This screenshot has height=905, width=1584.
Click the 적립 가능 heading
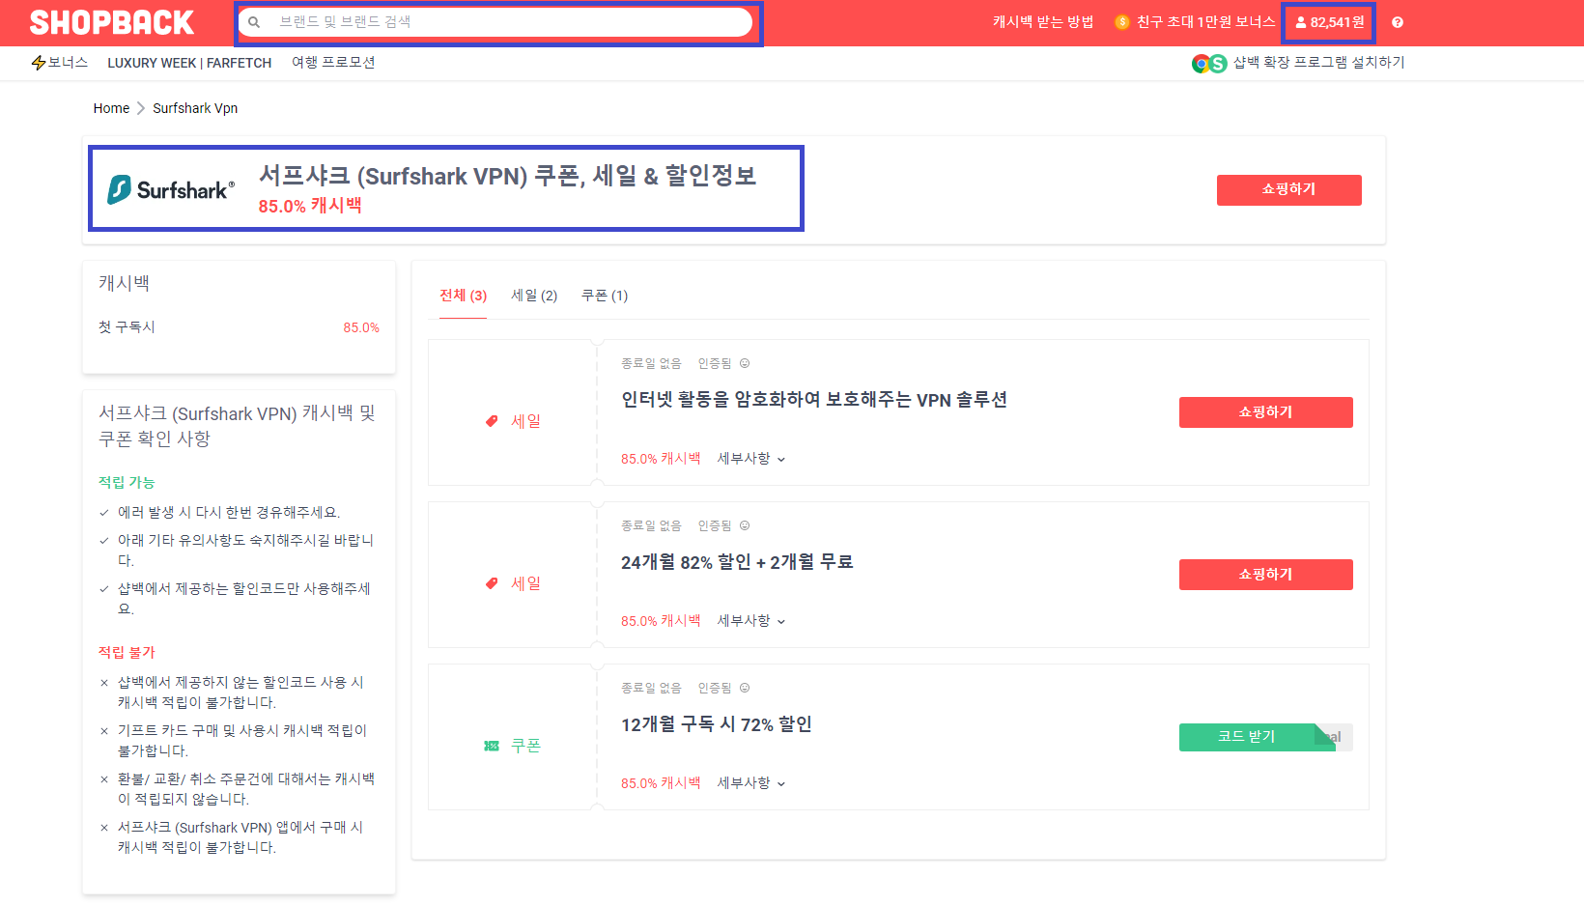tap(127, 482)
